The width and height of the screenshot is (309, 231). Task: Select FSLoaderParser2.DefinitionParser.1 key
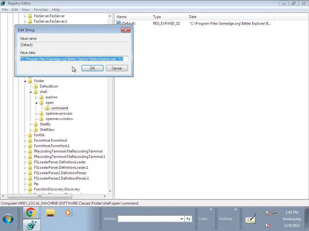coord(61,178)
